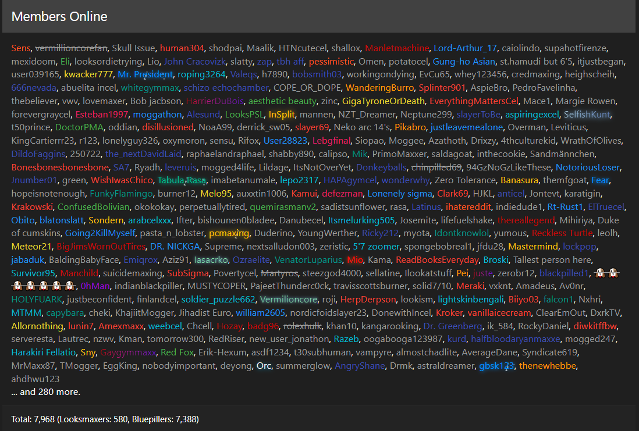Open ReadBooksEveryday profile link
The width and height of the screenshot is (639, 431).
pos(437,260)
